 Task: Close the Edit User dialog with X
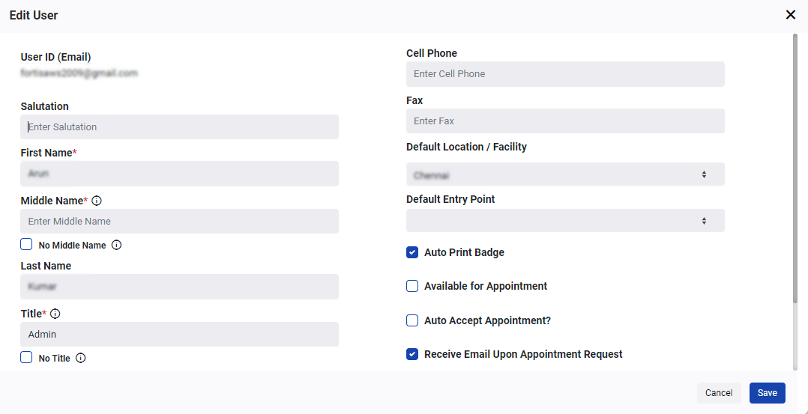[x=791, y=15]
